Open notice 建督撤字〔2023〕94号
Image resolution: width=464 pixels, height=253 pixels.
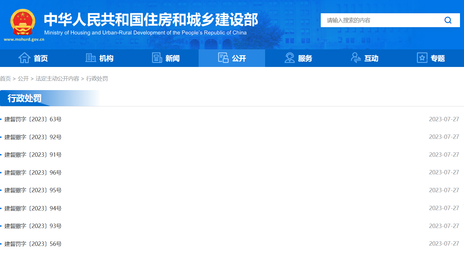pos(33,208)
